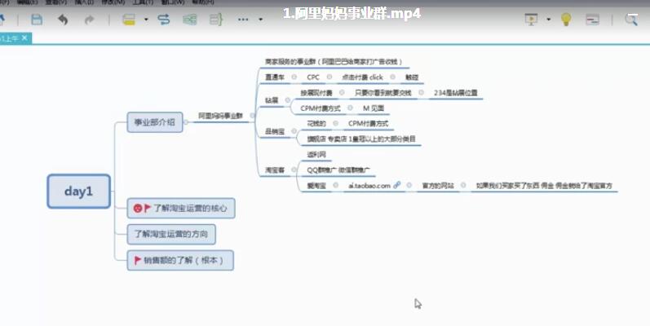Click the Undo arrow icon
Viewport: 650px width, 326px height.
(x=64, y=19)
